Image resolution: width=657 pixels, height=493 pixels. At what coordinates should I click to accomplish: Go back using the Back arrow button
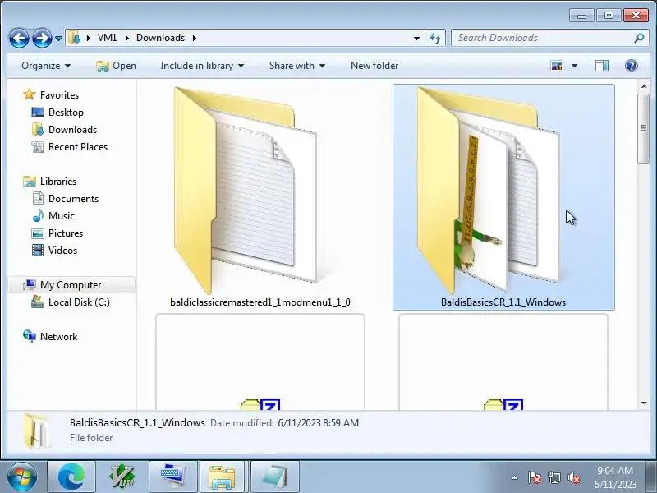(x=19, y=38)
